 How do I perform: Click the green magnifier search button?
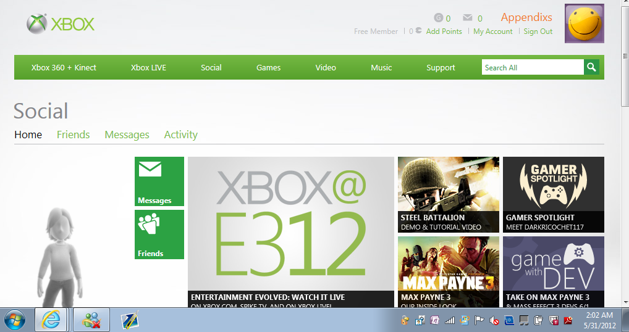[591, 67]
